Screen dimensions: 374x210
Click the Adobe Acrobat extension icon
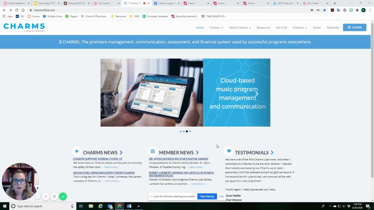(332, 10)
